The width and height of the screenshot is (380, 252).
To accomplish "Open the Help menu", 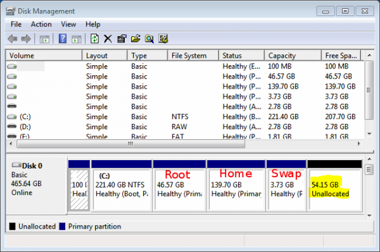I will (92, 24).
